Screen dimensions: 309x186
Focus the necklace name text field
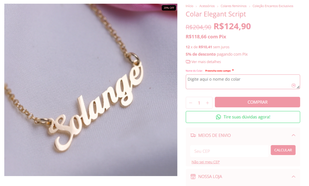pyautogui.click(x=243, y=82)
